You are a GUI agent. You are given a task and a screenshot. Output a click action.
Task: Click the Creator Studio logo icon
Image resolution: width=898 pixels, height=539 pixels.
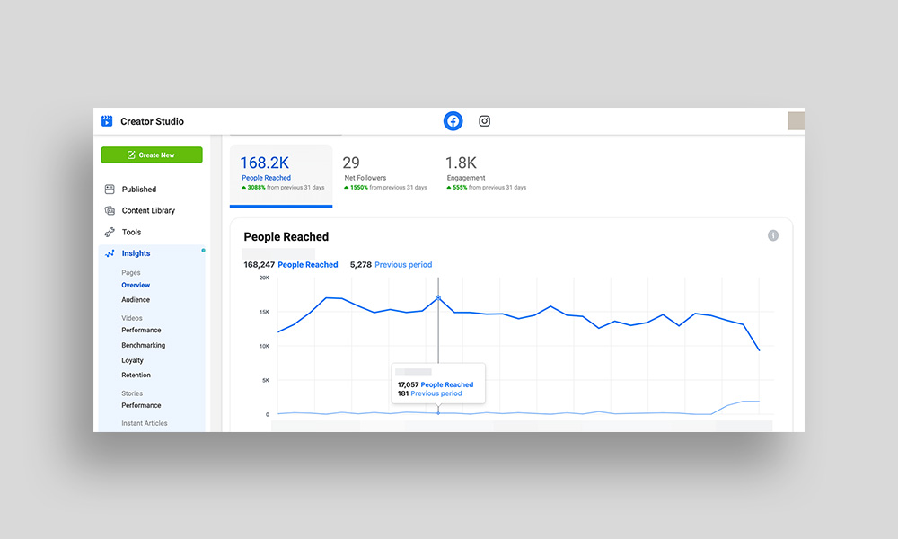coord(108,121)
